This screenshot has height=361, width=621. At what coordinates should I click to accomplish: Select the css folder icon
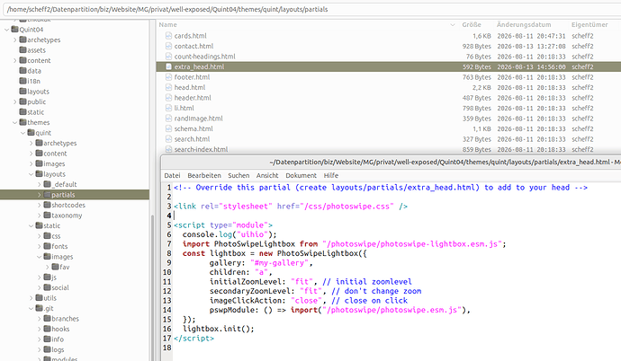[47, 236]
